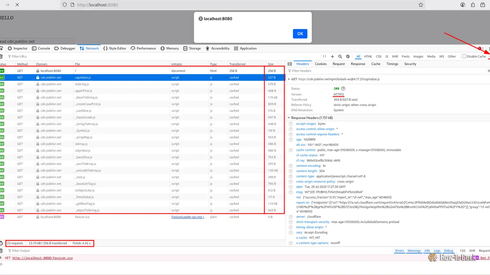
Task: Select the toString.js request row
Action: point(142,84)
